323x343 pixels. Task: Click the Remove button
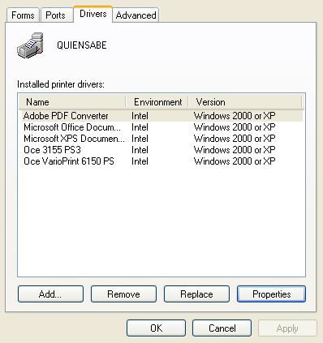pyautogui.click(x=123, y=294)
